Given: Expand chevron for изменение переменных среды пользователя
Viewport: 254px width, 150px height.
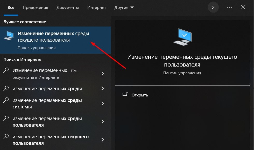Looking at the screenshot, I should pos(103,122).
